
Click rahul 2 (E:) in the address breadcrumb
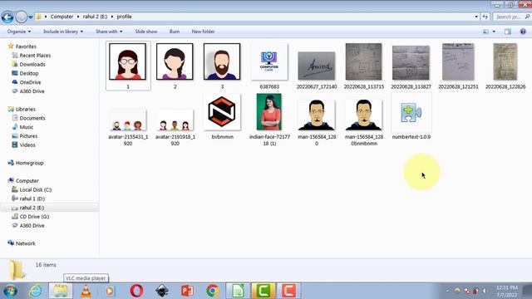(95, 17)
